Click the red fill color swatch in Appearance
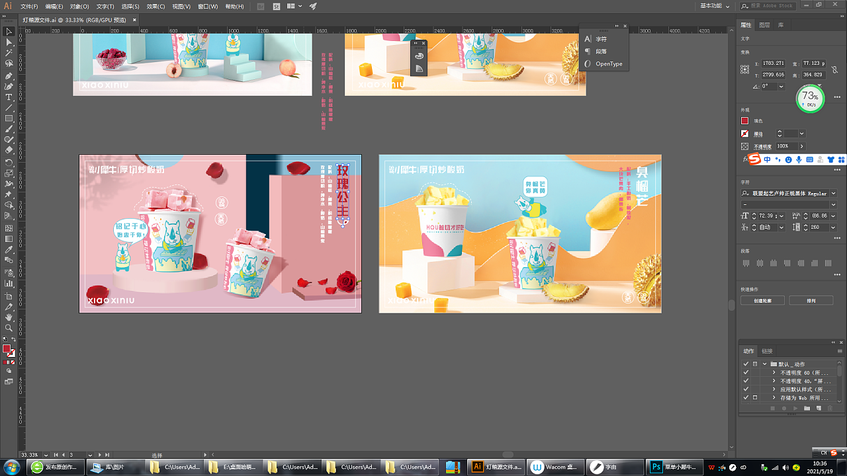 [744, 120]
